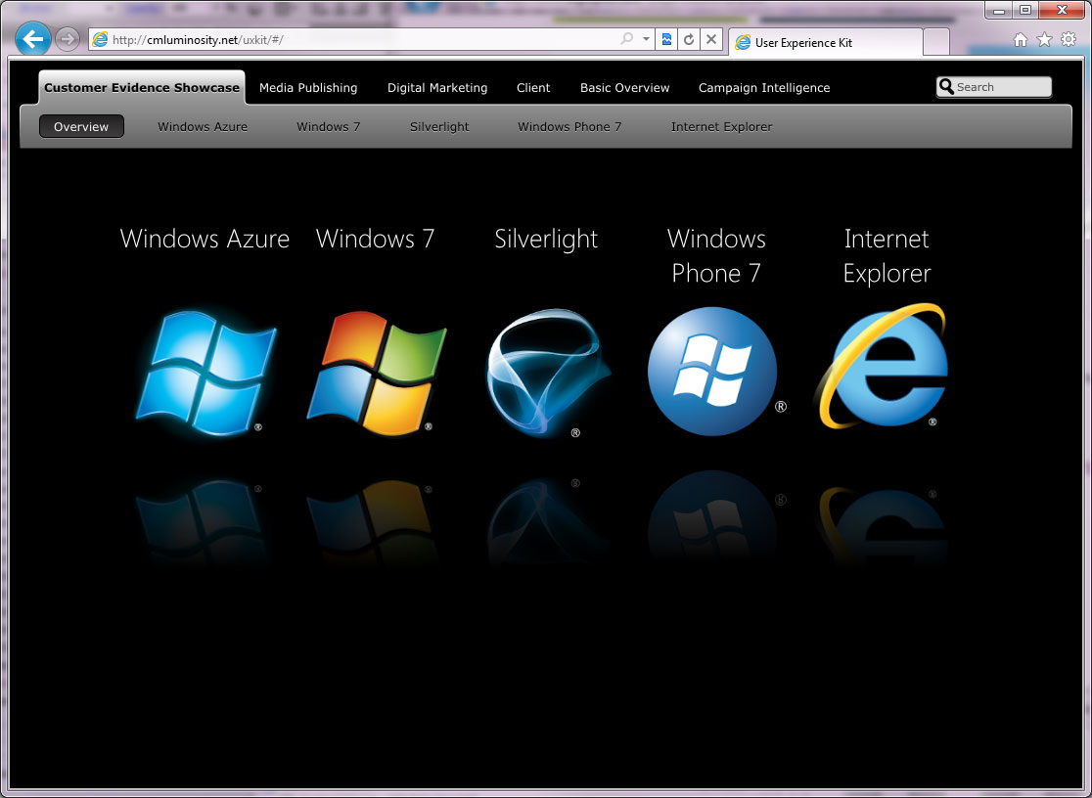Click the address bar search magnifier icon
The height and width of the screenshot is (798, 1092).
[627, 39]
